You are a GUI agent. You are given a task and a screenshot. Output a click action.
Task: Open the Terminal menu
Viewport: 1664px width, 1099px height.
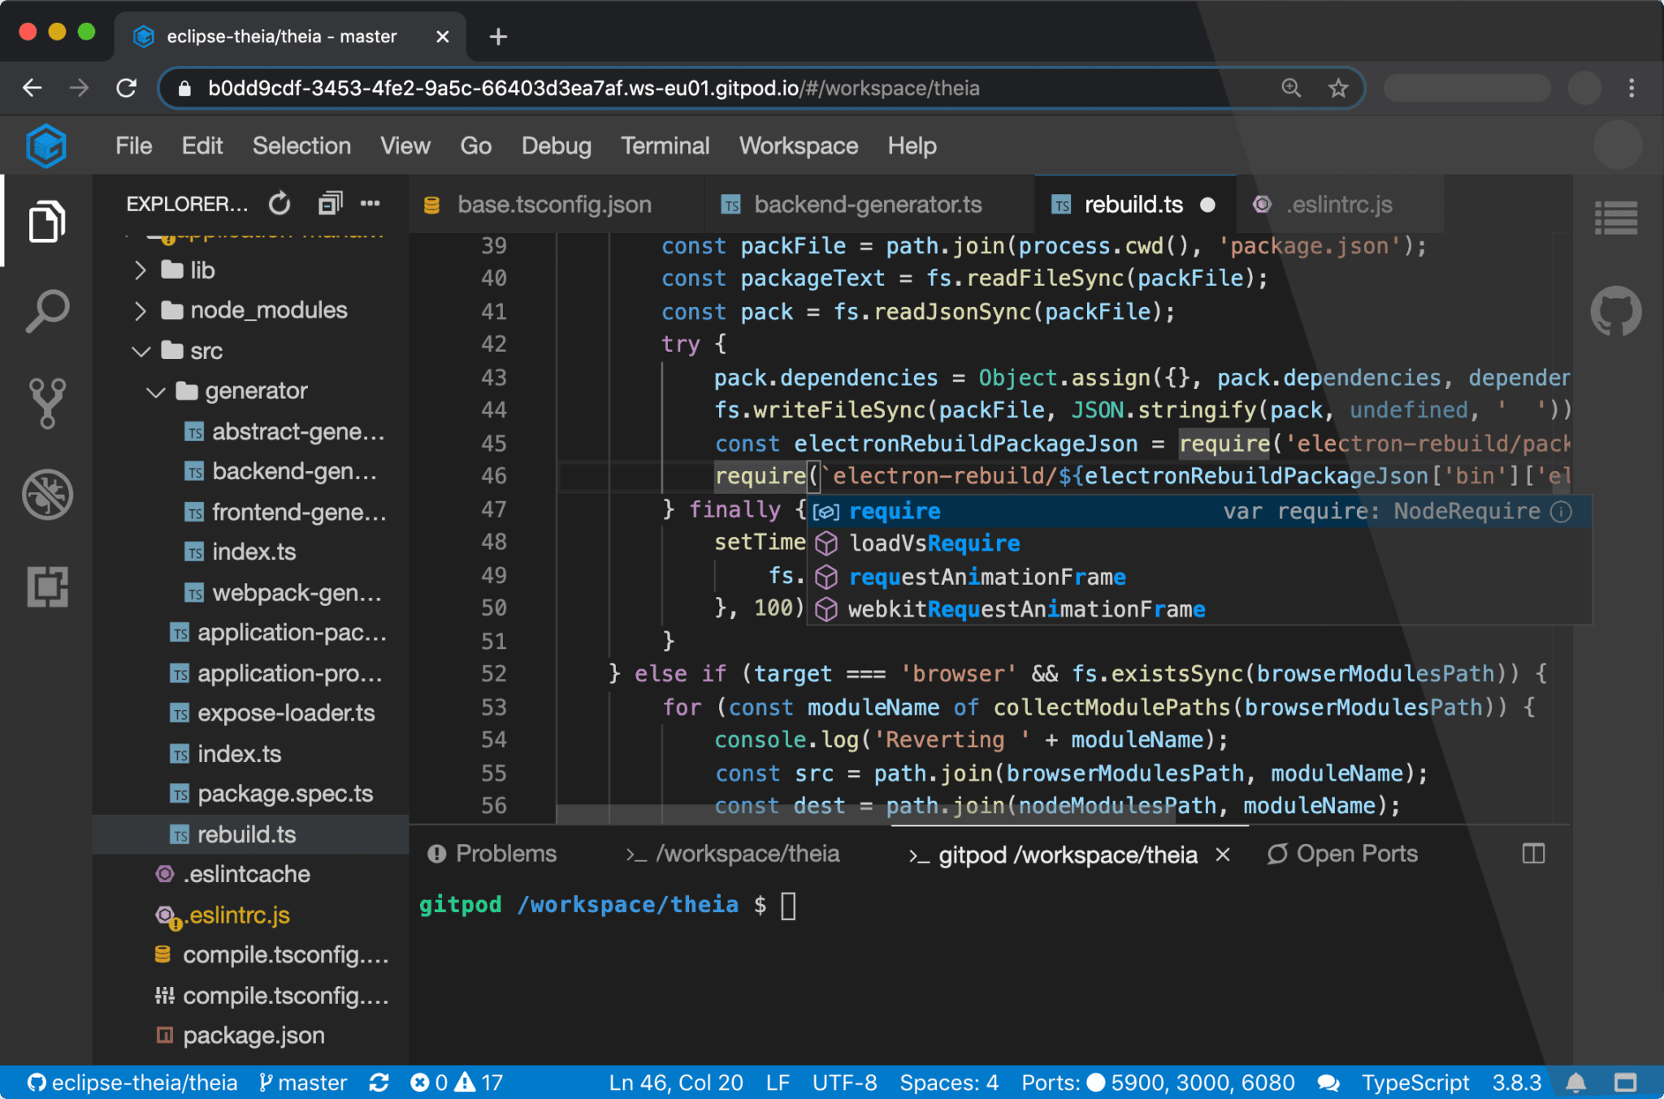665,146
